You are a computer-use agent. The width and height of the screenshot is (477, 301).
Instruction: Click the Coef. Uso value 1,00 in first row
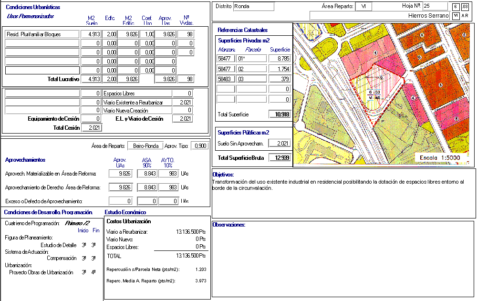(x=147, y=34)
